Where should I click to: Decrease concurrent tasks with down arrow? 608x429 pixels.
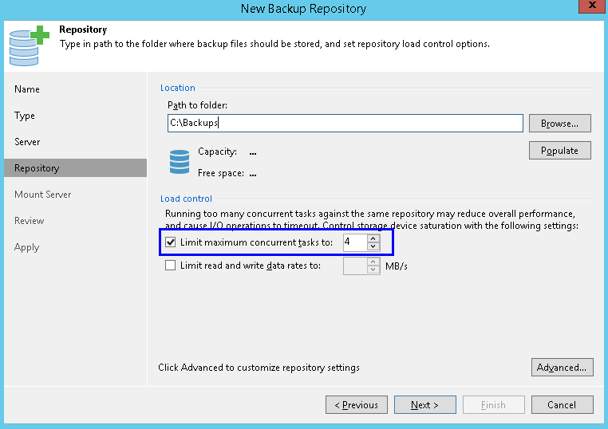[373, 246]
